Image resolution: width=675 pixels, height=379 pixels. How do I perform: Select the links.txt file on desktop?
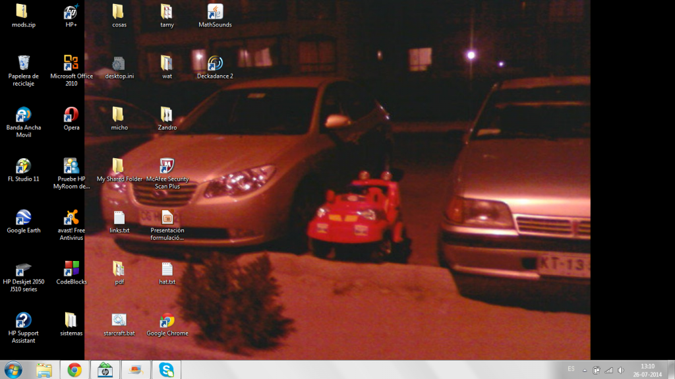(x=119, y=218)
